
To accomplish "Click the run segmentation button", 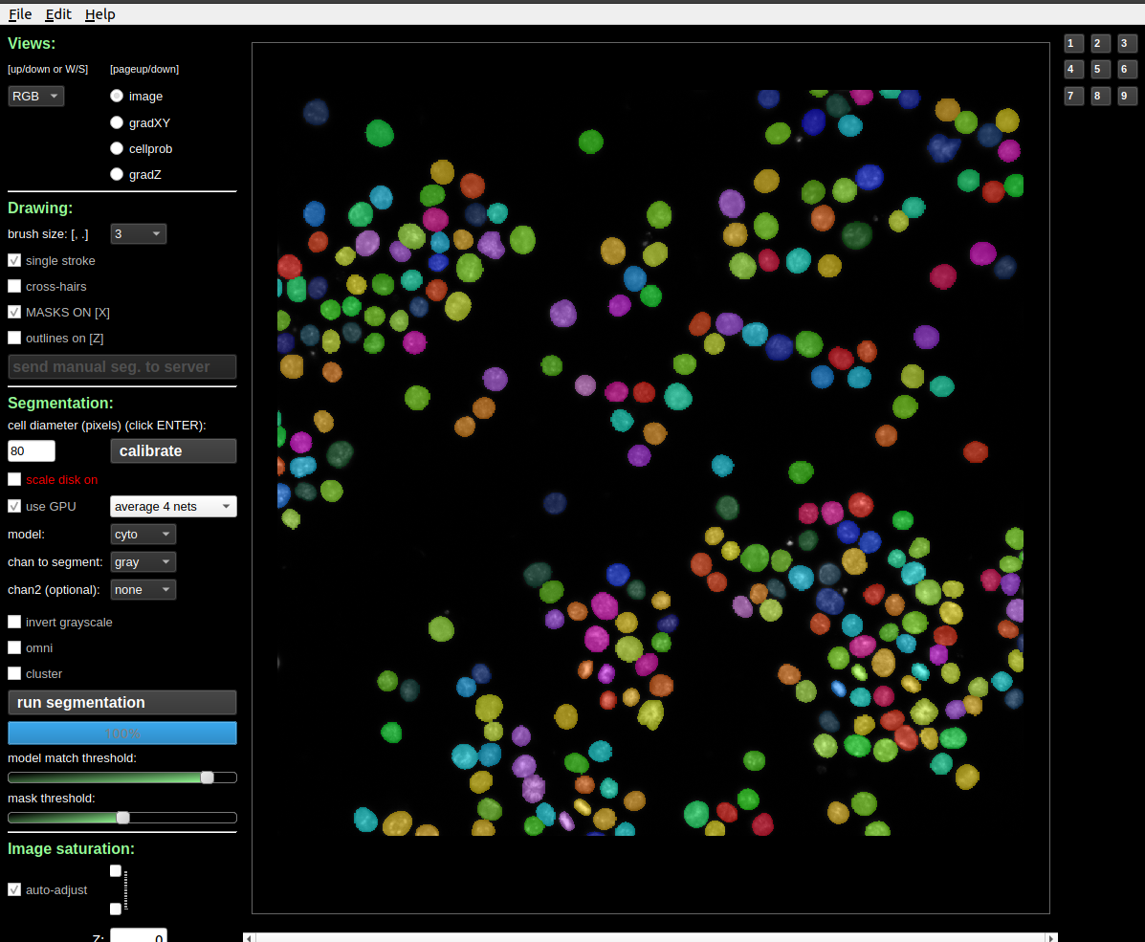I will tap(121, 702).
